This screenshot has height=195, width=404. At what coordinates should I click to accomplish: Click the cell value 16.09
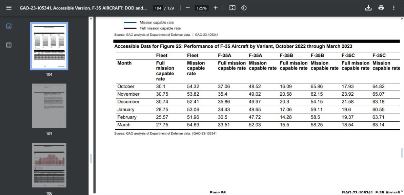[286, 87]
